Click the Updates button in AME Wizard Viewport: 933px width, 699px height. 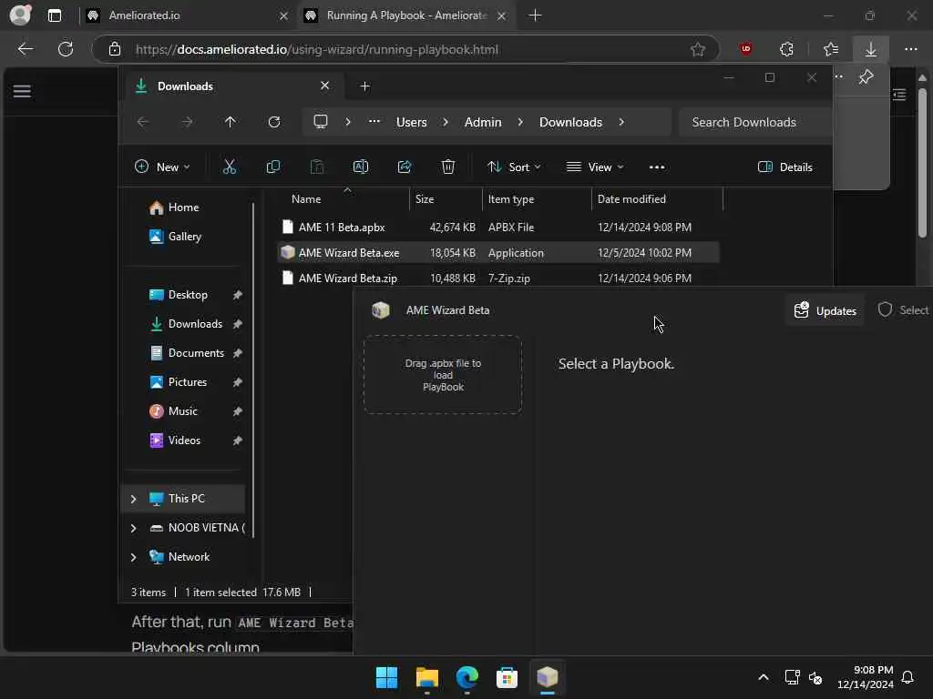click(x=825, y=310)
